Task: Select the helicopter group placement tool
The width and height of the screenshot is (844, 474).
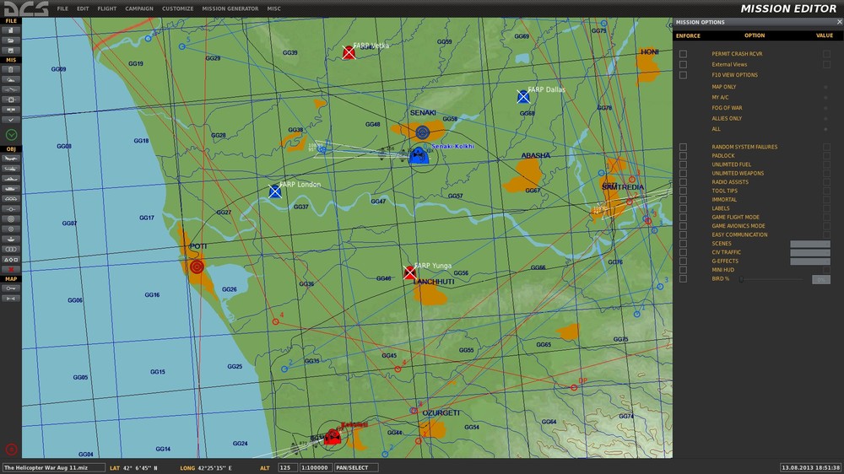Action: coord(11,168)
